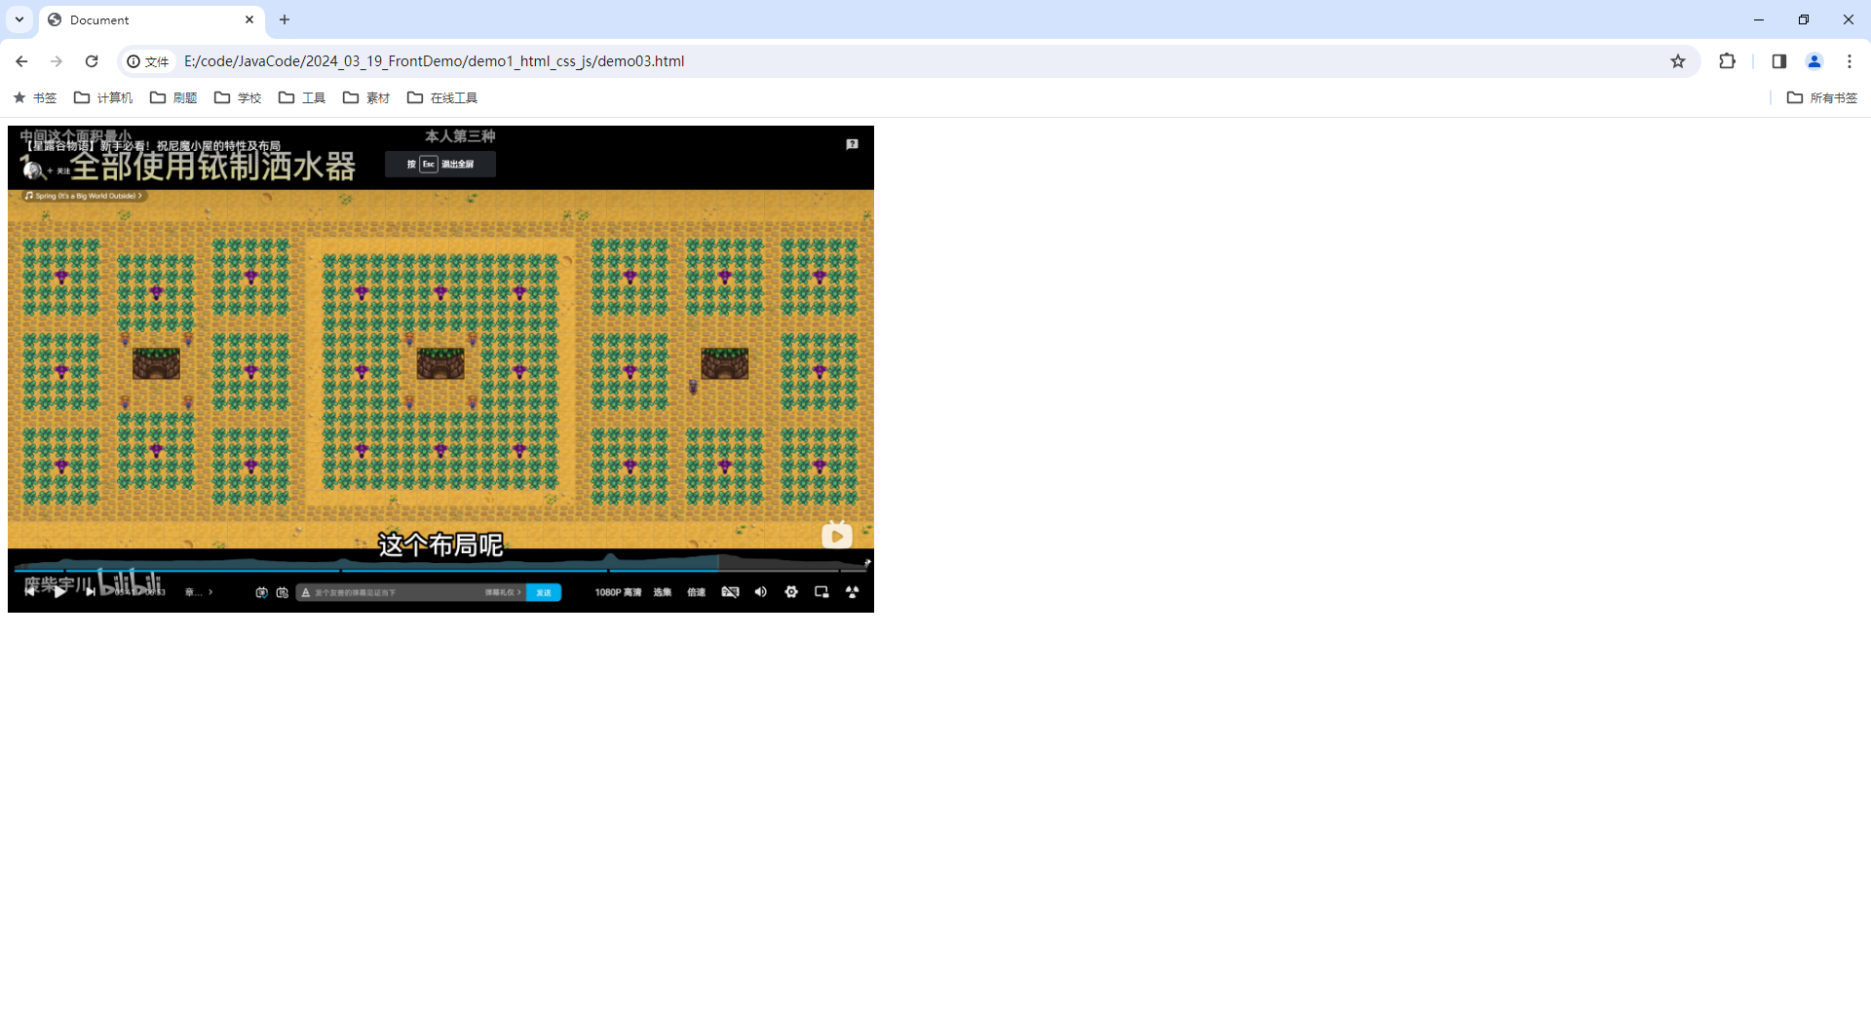Open the 计算机 bookmark folder
This screenshot has height=1013, width=1871.
103,97
